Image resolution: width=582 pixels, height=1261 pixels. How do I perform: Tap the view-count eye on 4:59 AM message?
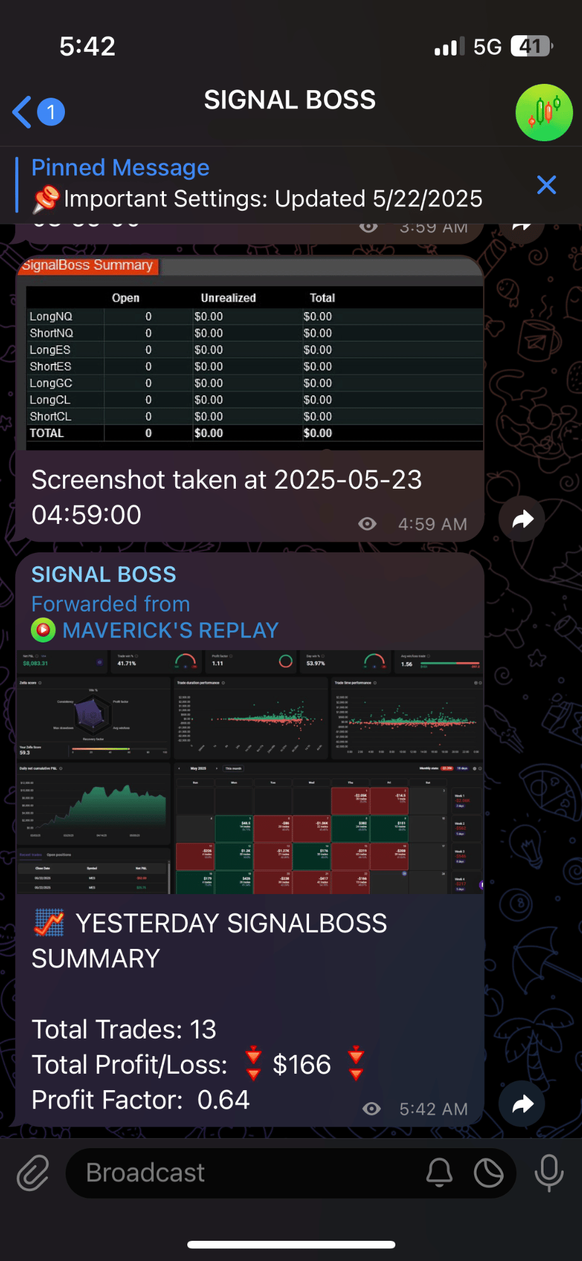tap(368, 524)
